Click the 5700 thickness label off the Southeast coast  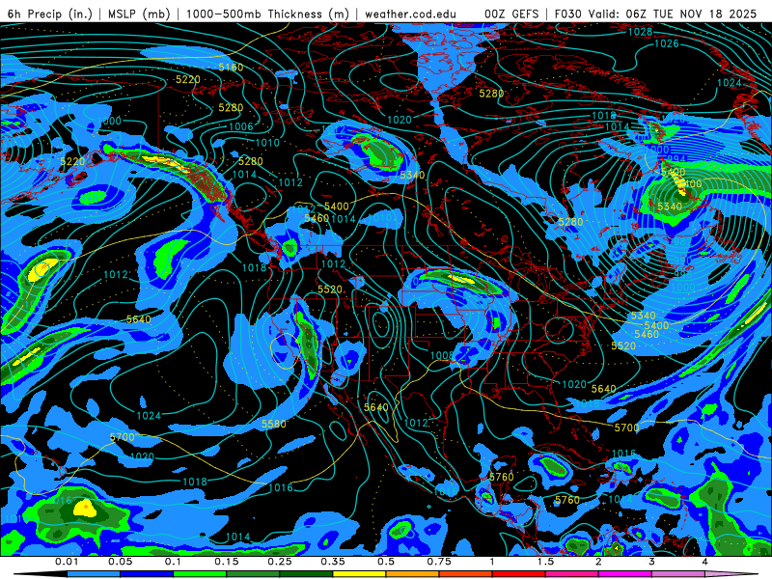(x=626, y=427)
